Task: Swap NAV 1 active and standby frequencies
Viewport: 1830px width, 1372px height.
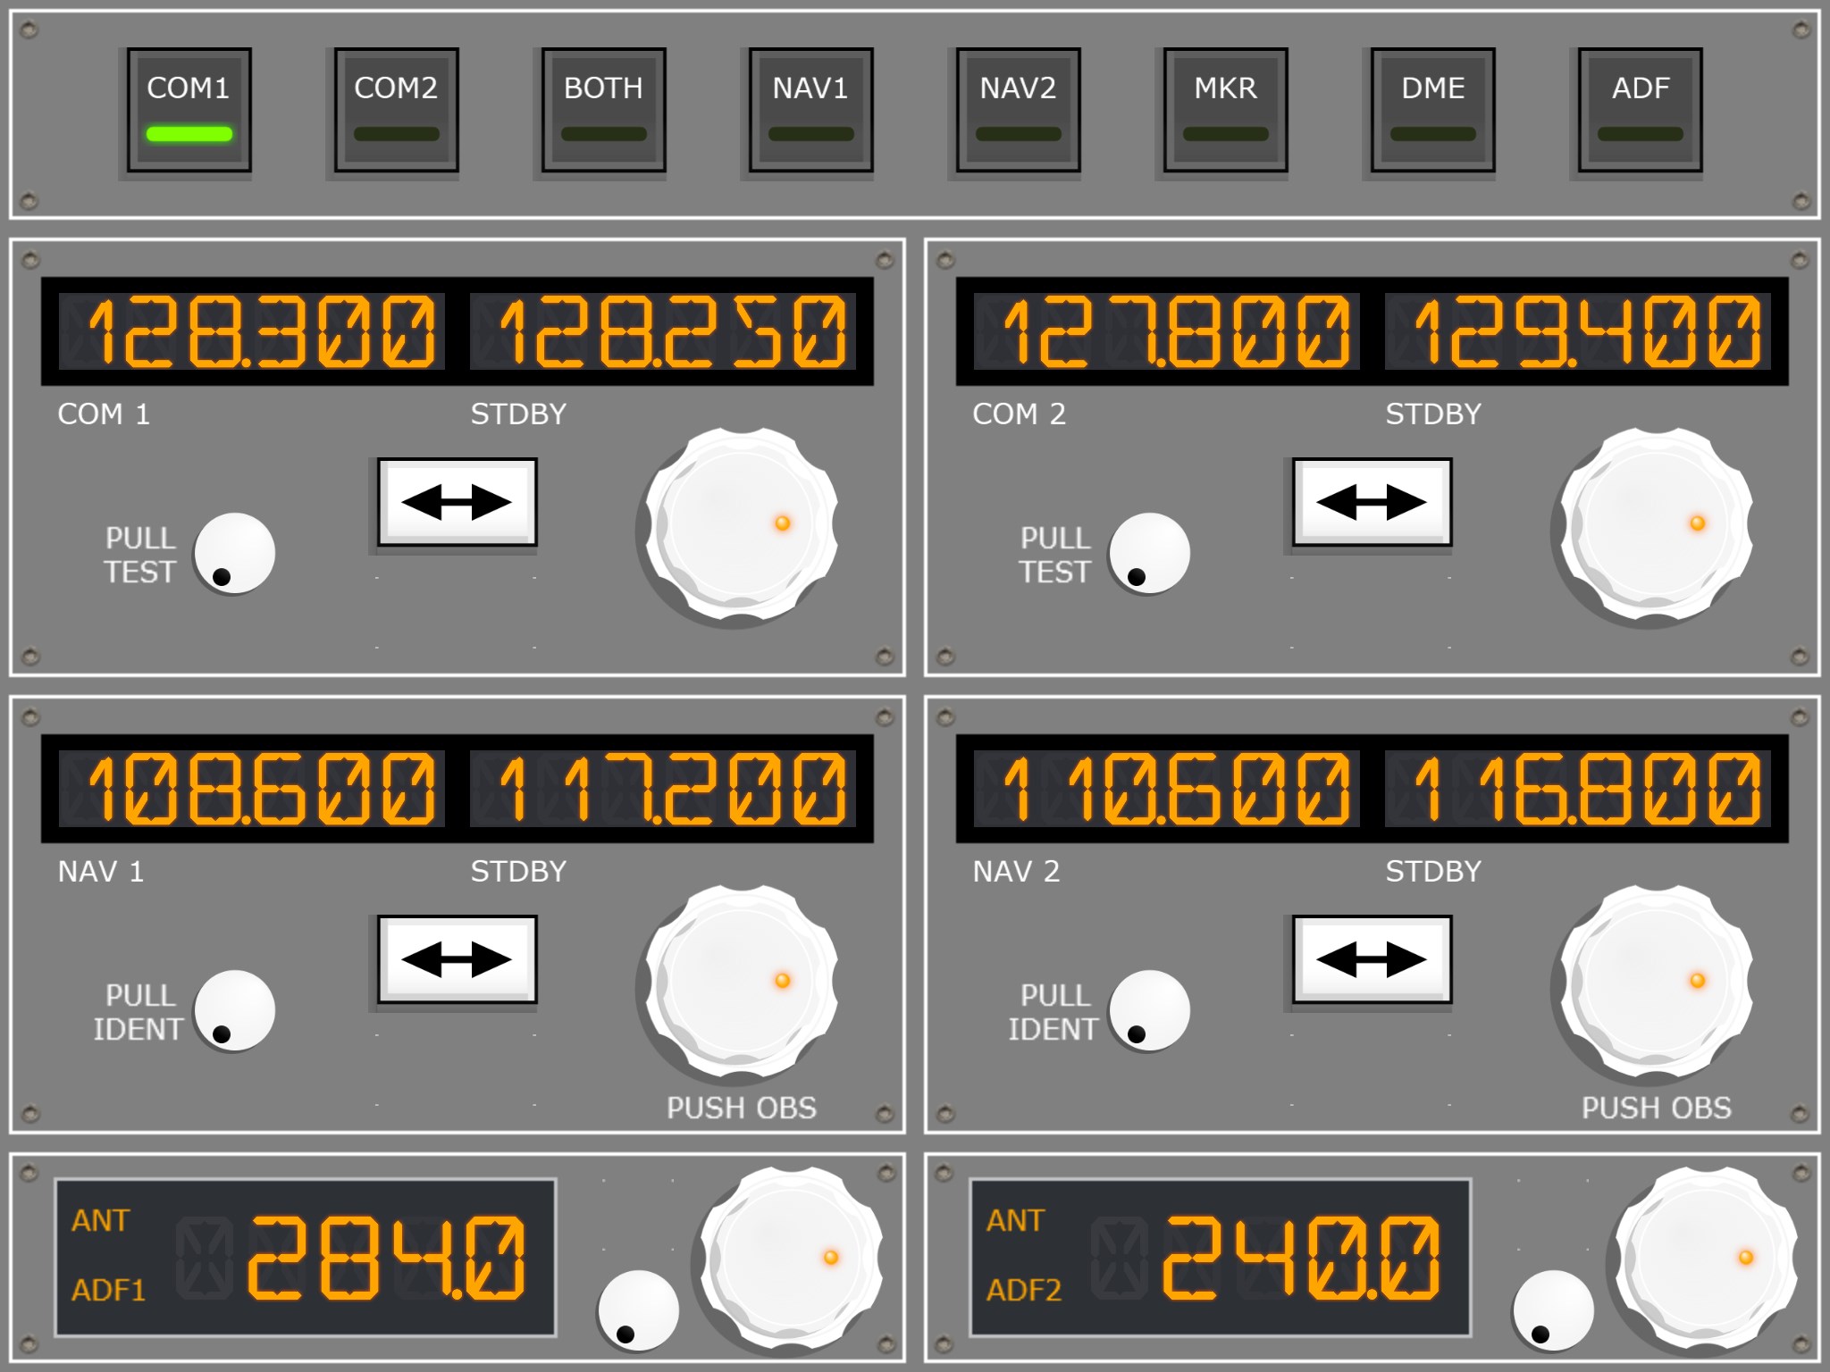Action: [457, 959]
